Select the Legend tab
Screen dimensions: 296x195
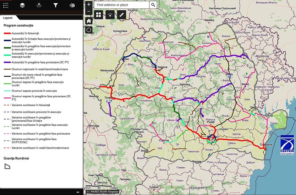tap(7, 17)
